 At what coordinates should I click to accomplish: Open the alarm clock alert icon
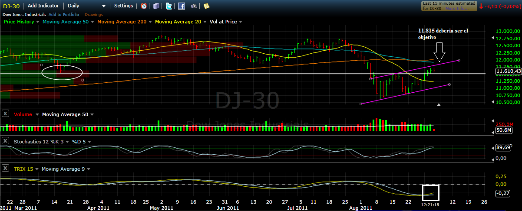(x=144, y=6)
